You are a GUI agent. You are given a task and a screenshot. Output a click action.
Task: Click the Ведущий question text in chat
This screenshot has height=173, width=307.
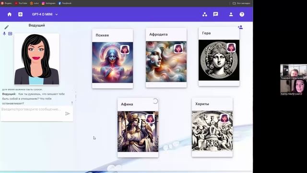click(x=34, y=99)
